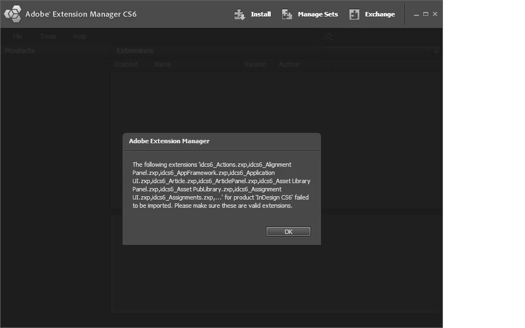Click the Install puzzle-piece icon
The height and width of the screenshot is (328, 525).
coord(240,14)
